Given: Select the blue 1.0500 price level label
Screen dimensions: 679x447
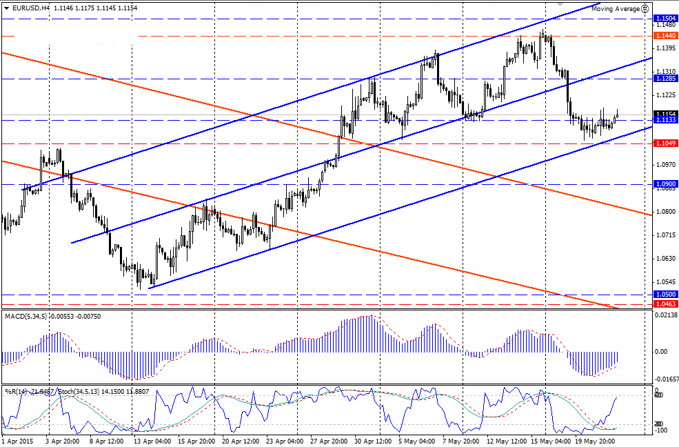Looking at the screenshot, I should click(666, 295).
